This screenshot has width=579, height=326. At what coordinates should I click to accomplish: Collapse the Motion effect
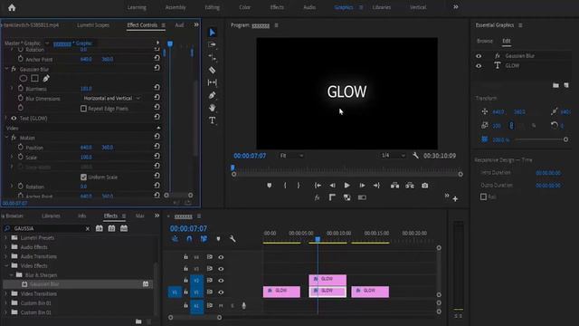click(6, 137)
